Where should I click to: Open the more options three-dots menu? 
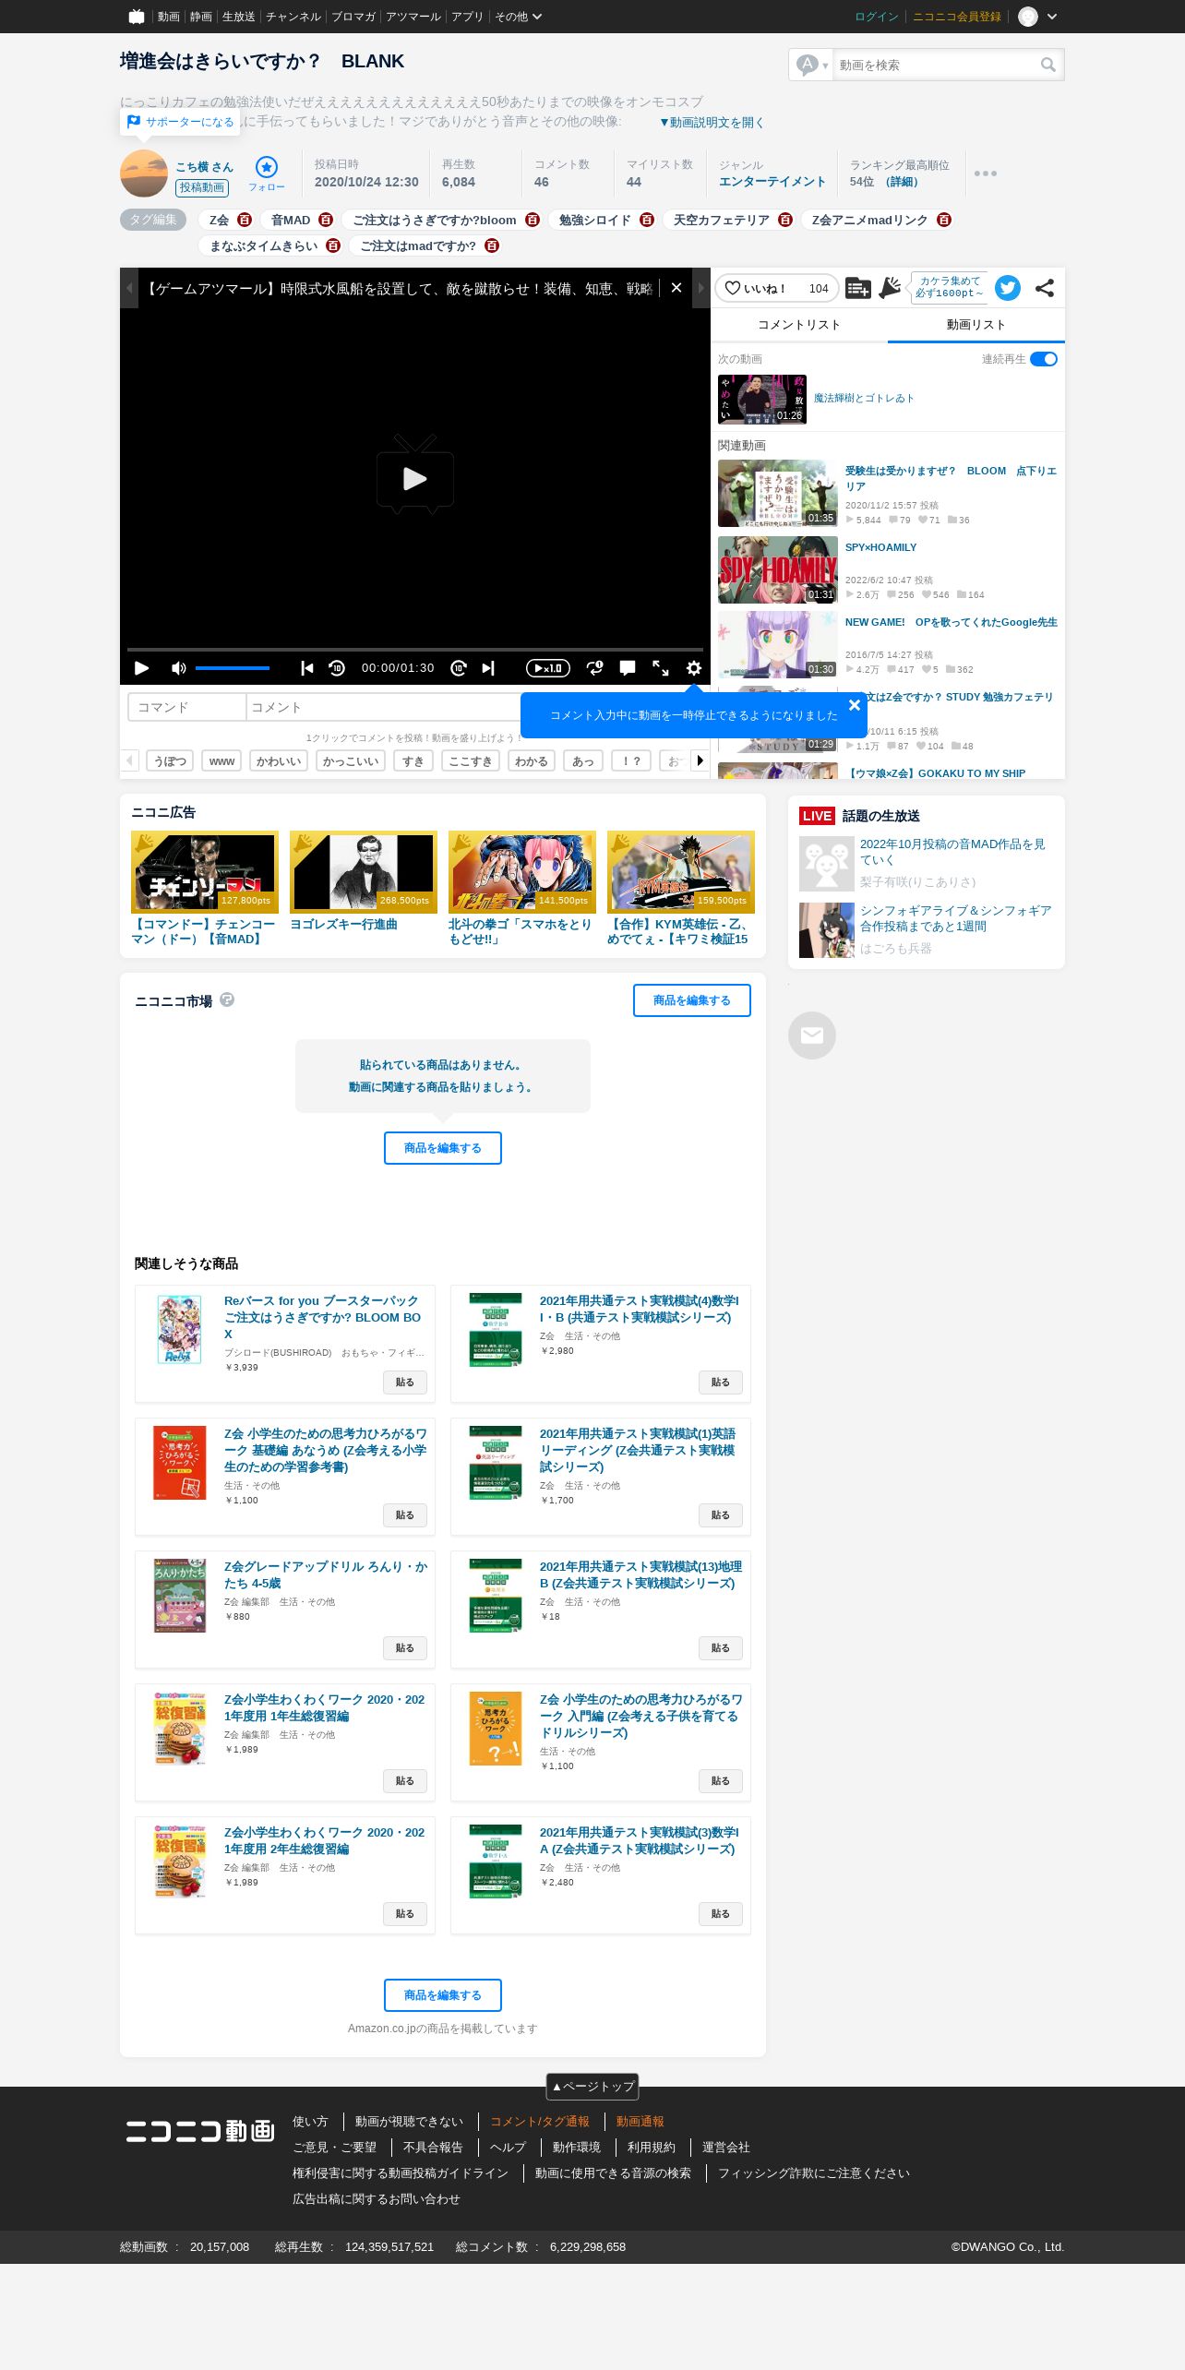pos(986,174)
